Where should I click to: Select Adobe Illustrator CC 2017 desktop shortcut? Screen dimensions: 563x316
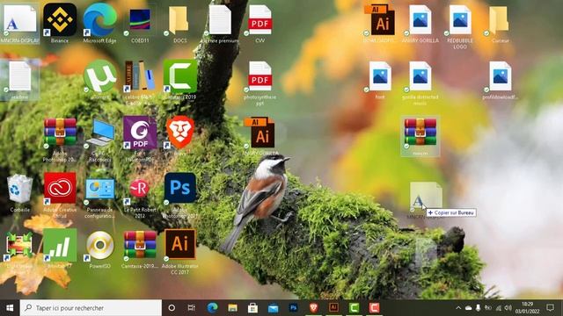click(179, 252)
